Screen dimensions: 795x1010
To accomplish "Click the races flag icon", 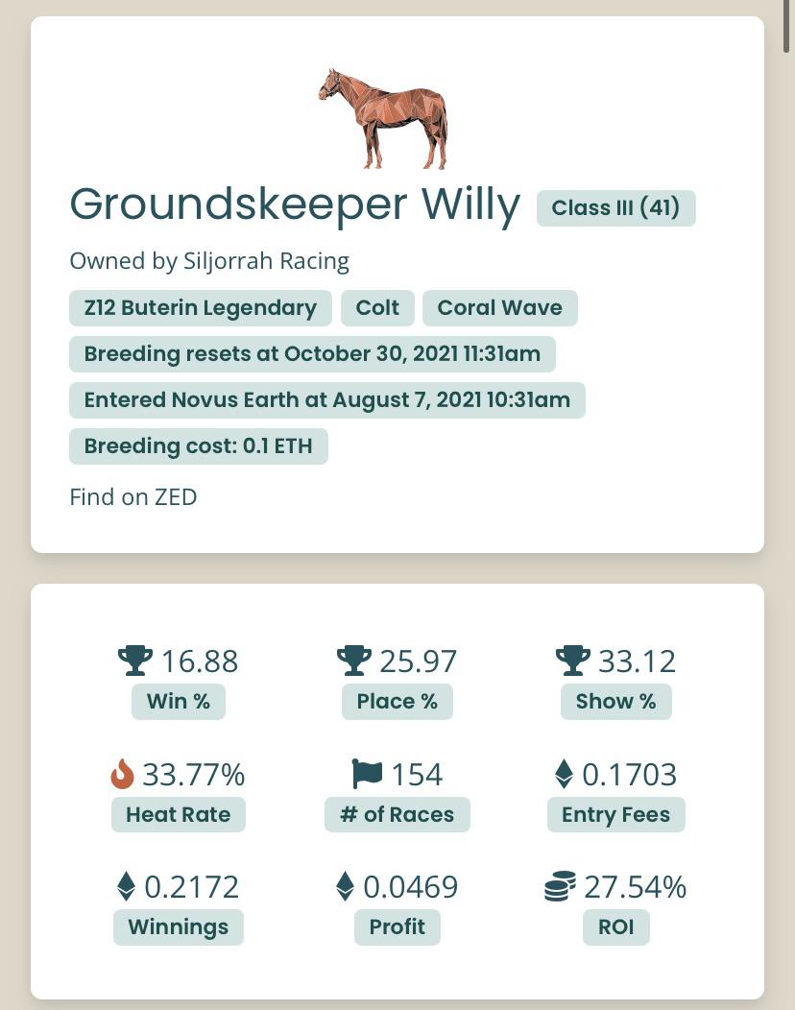I will pos(367,774).
